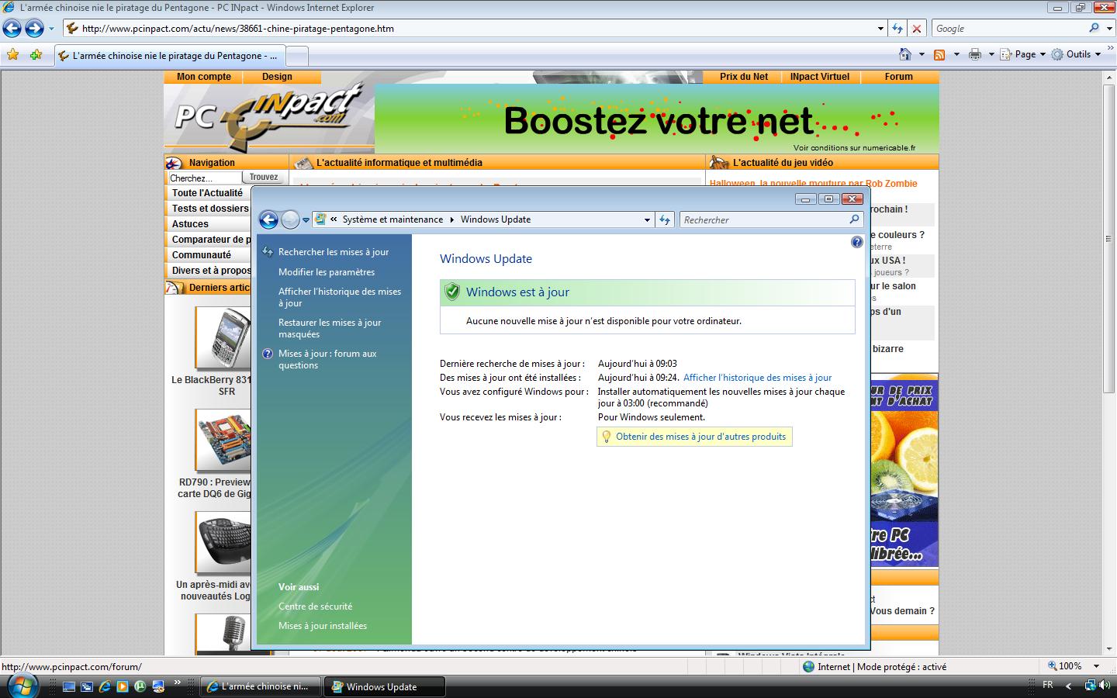
Task: Open the Forum tab on PC INpact
Action: [898, 77]
